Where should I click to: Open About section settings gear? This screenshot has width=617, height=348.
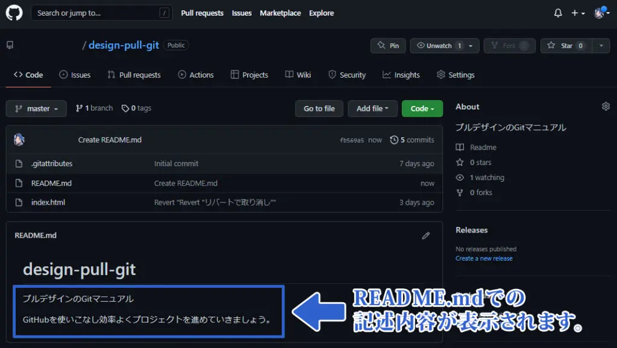click(606, 106)
